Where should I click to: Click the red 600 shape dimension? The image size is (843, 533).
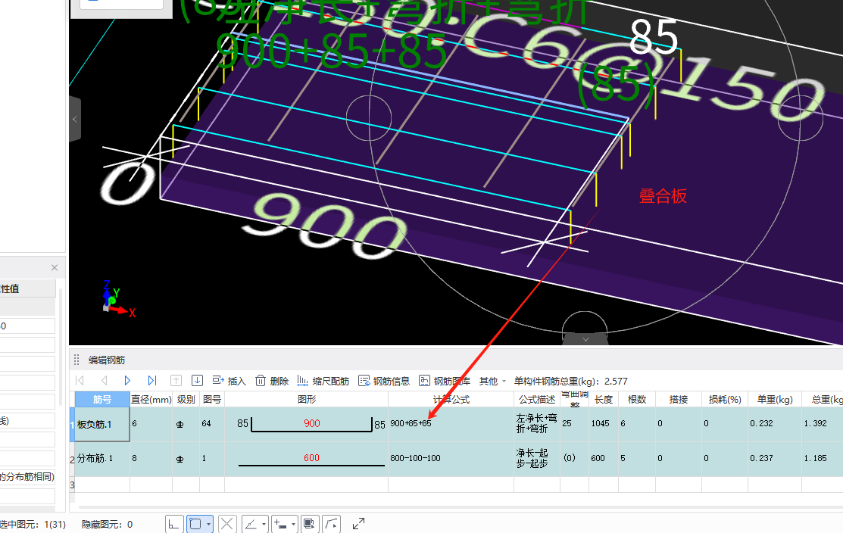tap(311, 458)
